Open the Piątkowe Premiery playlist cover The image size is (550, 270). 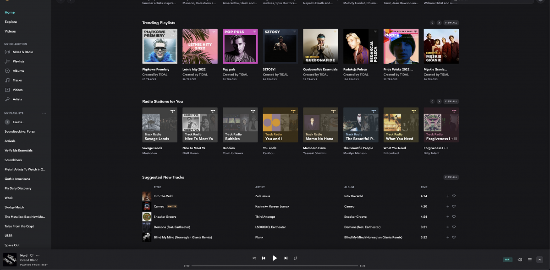[159, 46]
